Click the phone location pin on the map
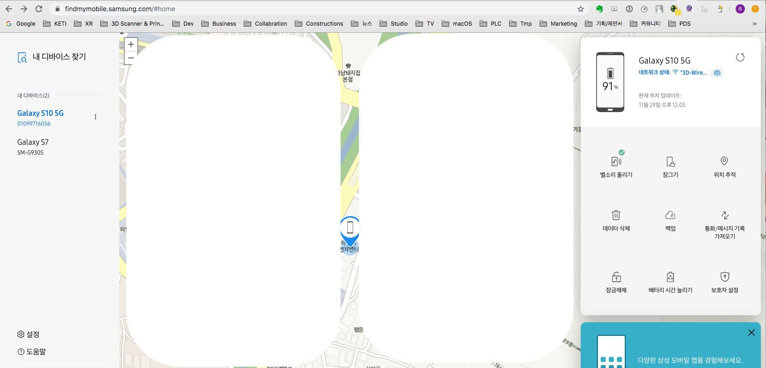The image size is (766, 368). [350, 232]
